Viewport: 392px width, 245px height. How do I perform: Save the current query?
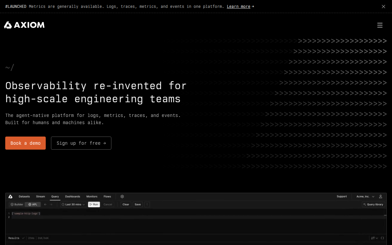(138, 204)
